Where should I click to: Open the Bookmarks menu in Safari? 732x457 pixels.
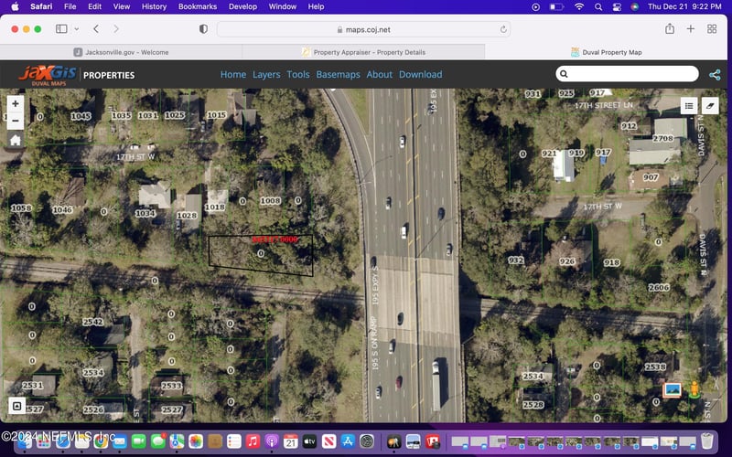click(x=198, y=6)
